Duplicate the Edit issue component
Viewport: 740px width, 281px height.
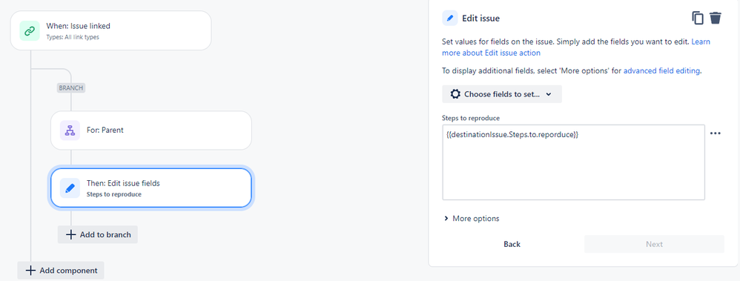pyautogui.click(x=698, y=19)
